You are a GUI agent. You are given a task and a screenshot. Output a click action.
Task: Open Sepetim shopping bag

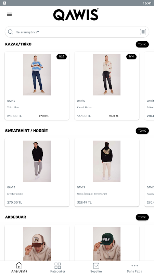[x=96, y=268]
